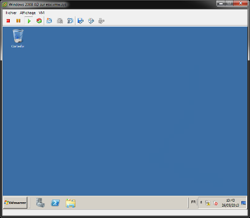Open the Affichage menu

(28, 13)
